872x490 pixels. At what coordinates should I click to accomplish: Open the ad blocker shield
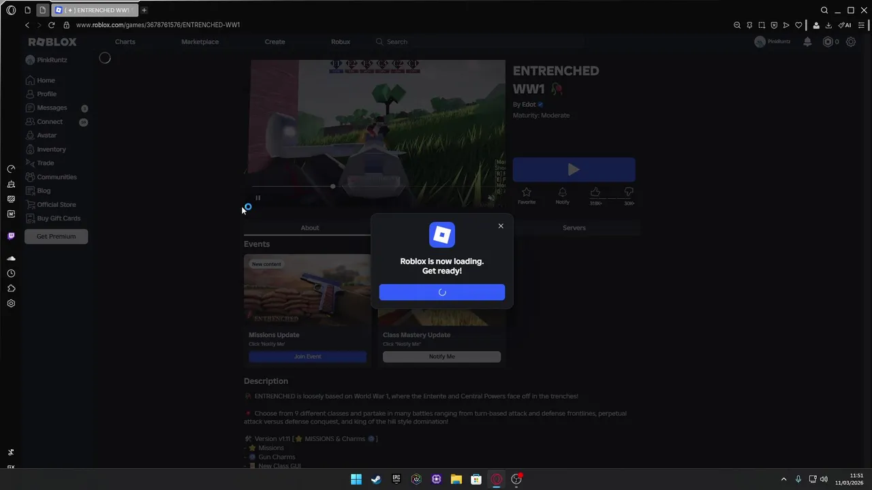coord(774,25)
